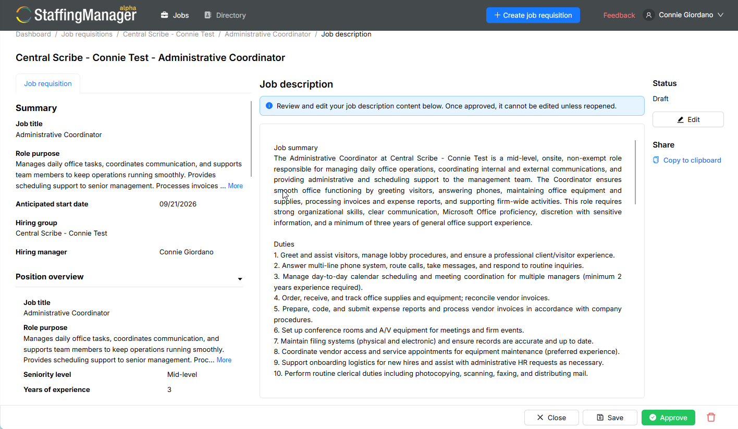Click Create job requisition button

coord(533,15)
